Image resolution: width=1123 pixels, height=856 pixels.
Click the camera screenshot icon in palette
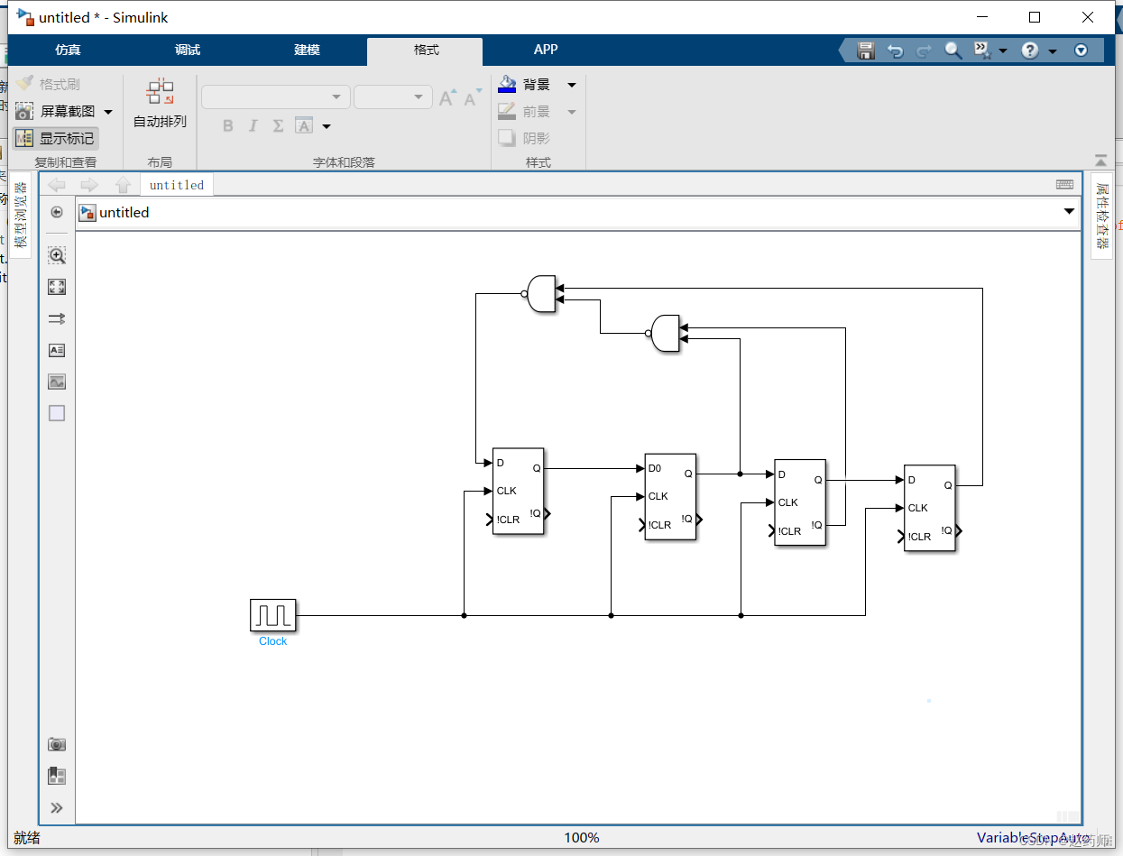(57, 744)
